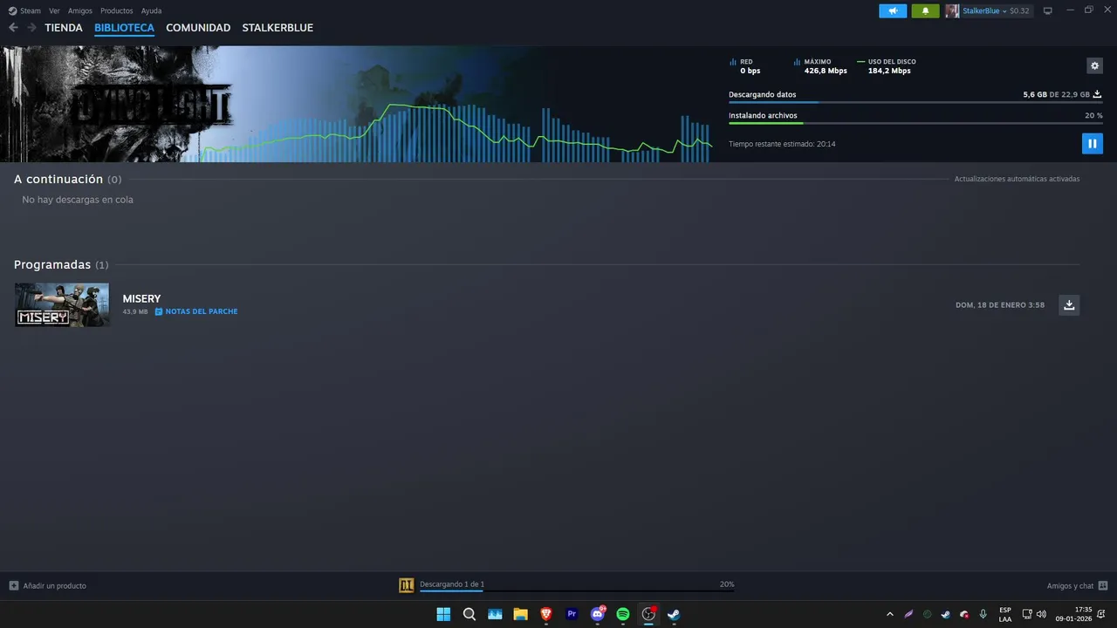Click the MISERY game thumbnail

pos(62,304)
